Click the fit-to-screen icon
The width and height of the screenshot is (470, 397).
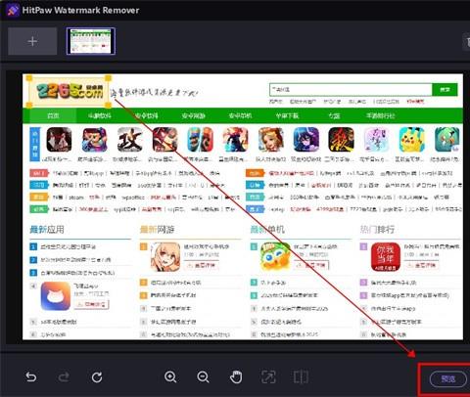(x=268, y=376)
